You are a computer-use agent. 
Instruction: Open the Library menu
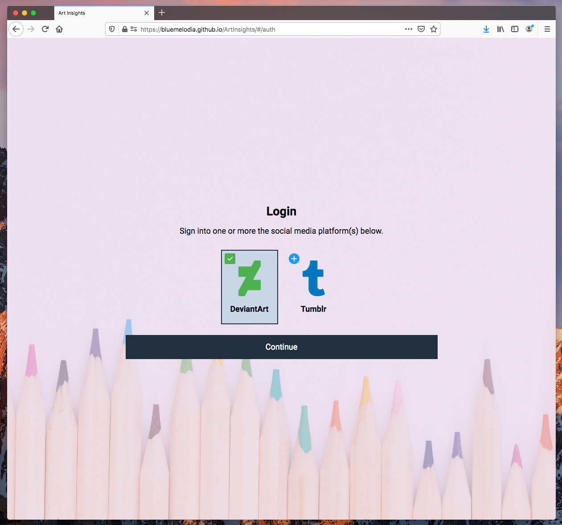pyautogui.click(x=500, y=29)
